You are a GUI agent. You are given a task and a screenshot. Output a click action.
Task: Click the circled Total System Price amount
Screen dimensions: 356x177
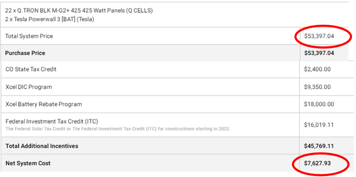[x=319, y=36]
